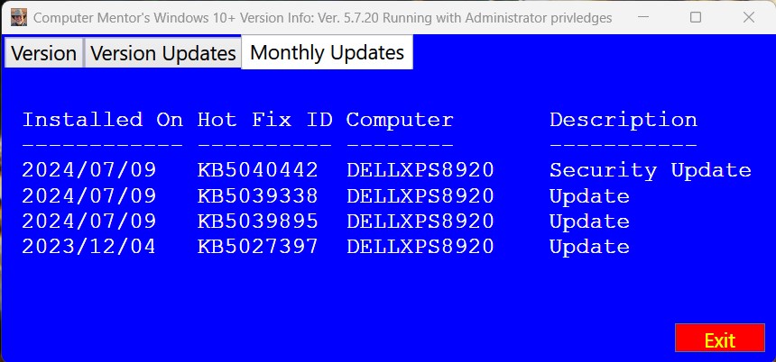Click the Computer Mentor app icon in title bar
Image resolution: width=776 pixels, height=362 pixels.
click(18, 17)
